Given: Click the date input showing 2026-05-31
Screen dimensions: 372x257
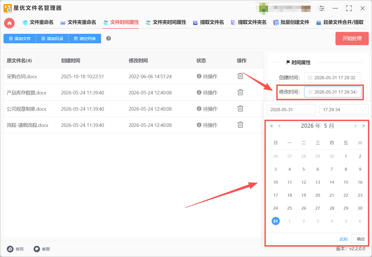Looking at the screenshot, I should tap(291, 110).
